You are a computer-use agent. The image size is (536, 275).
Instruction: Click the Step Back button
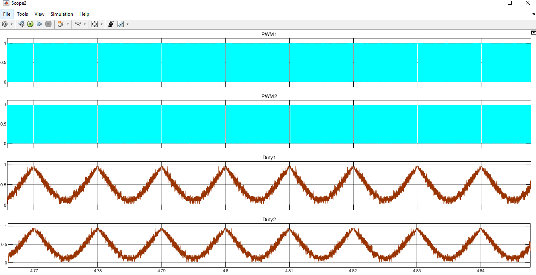tap(21, 24)
